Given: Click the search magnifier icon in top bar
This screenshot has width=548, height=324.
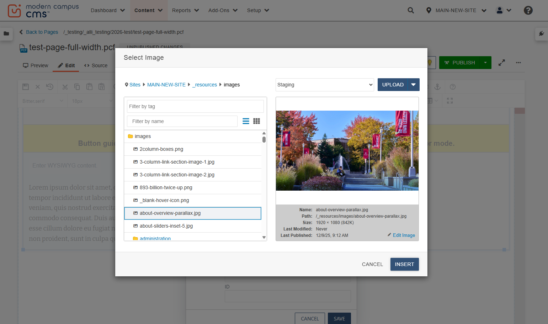Looking at the screenshot, I should [411, 10].
